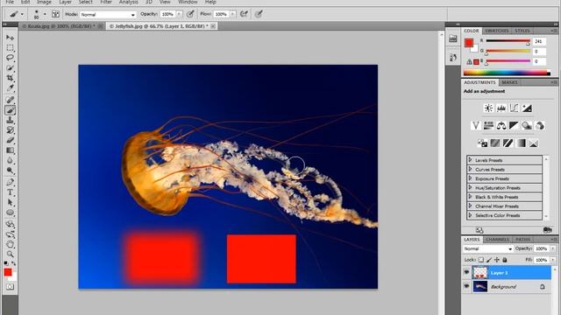Switch to the Masks tab
This screenshot has height=315, width=561.
[x=509, y=82]
